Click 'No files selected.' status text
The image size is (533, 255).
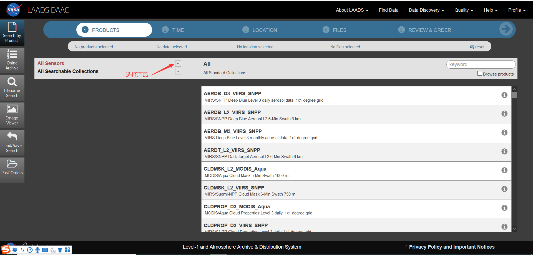click(346, 47)
